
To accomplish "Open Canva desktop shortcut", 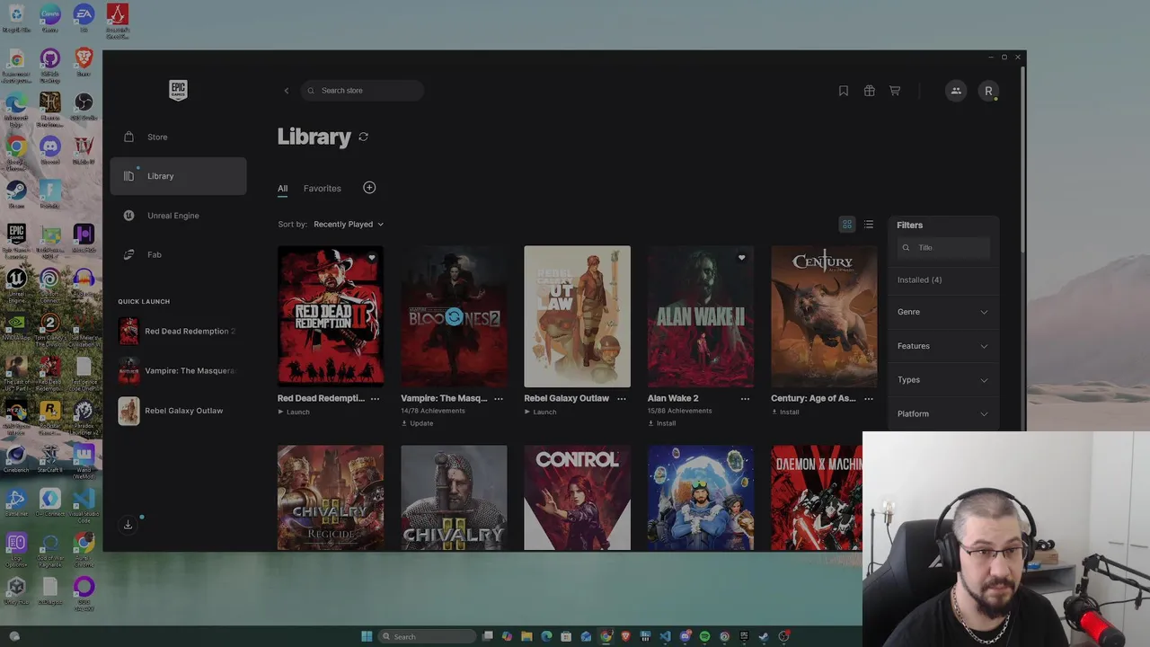I will coord(50,17).
